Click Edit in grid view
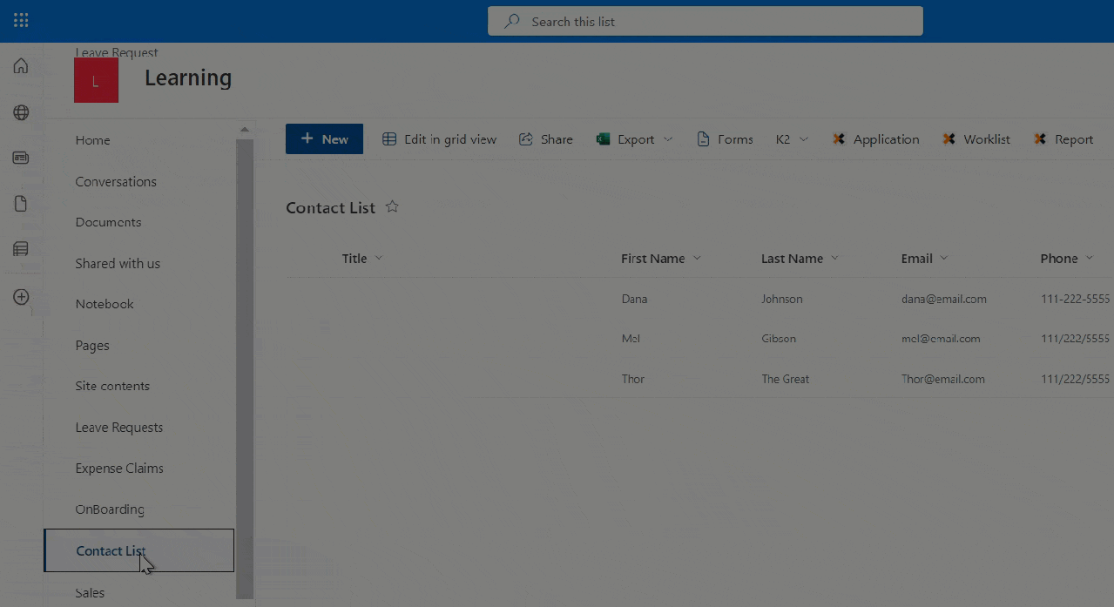The width and height of the screenshot is (1114, 607). point(439,138)
